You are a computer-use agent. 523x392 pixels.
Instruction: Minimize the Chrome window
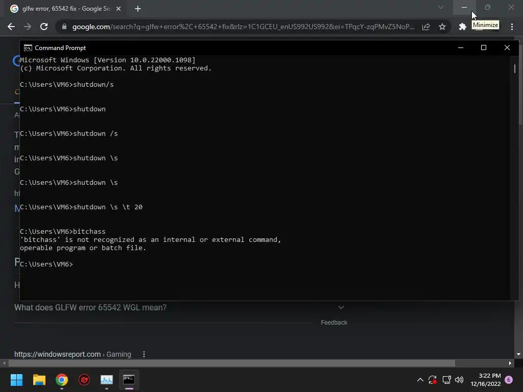(x=464, y=7)
